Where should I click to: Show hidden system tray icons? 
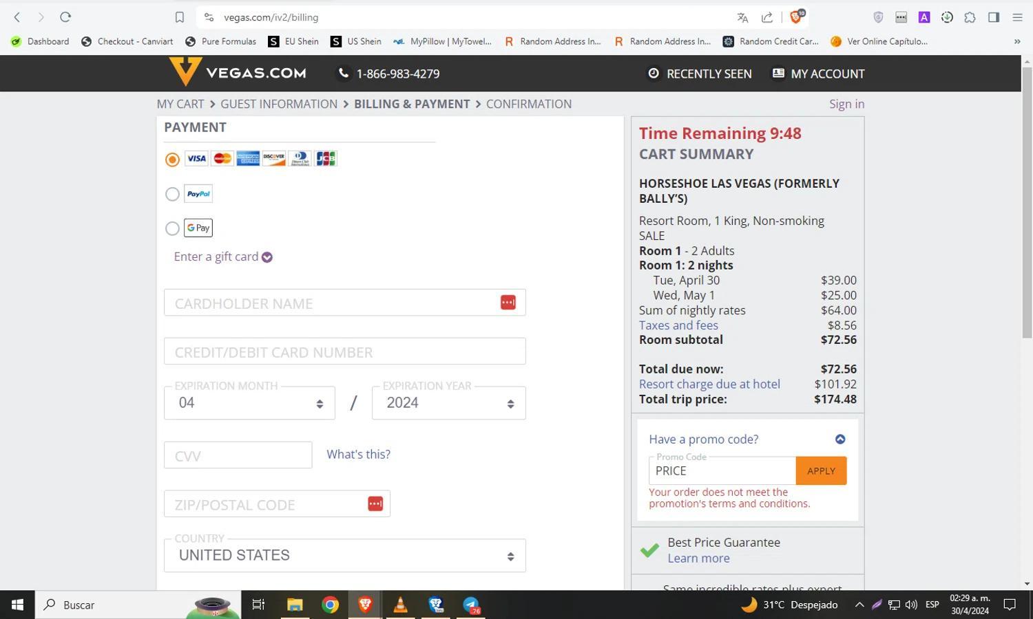point(859,605)
